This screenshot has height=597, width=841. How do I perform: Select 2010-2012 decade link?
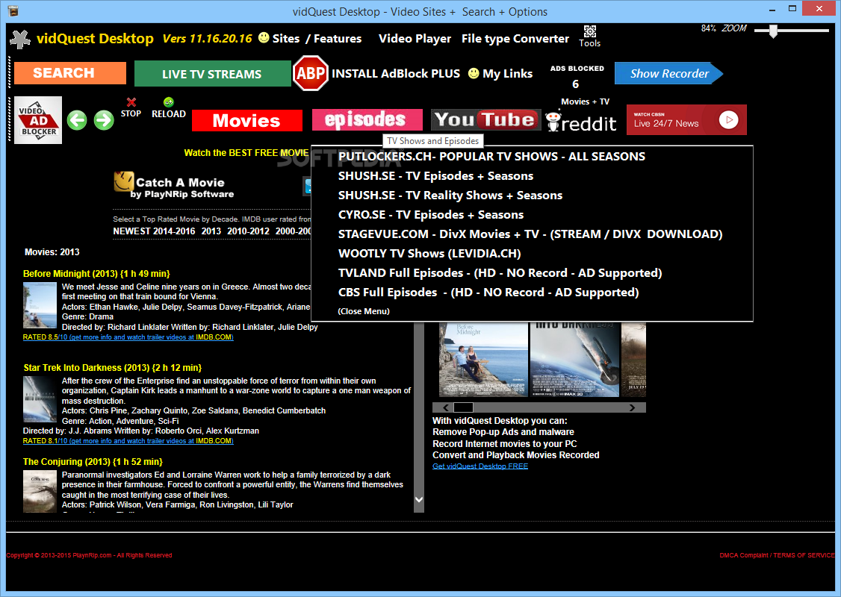(248, 231)
